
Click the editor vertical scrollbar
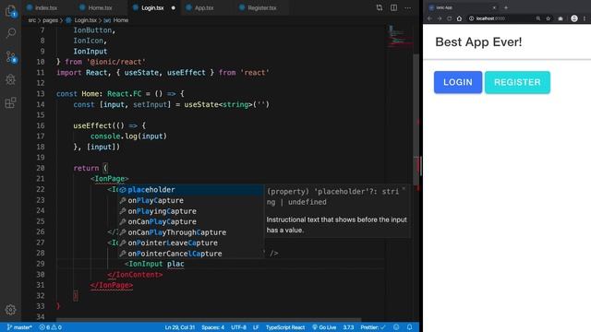coord(416,121)
